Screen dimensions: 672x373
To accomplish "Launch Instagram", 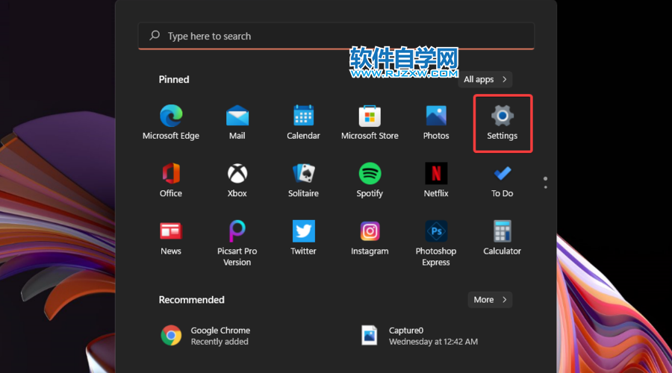I will coord(370,238).
